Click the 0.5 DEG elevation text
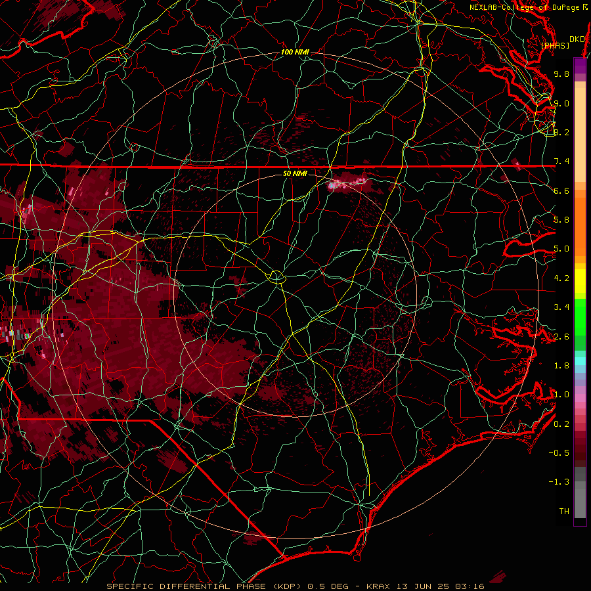This screenshot has height=591, width=591. 327,586
